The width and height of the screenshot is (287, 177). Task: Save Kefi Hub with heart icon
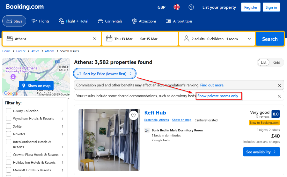[133, 115]
